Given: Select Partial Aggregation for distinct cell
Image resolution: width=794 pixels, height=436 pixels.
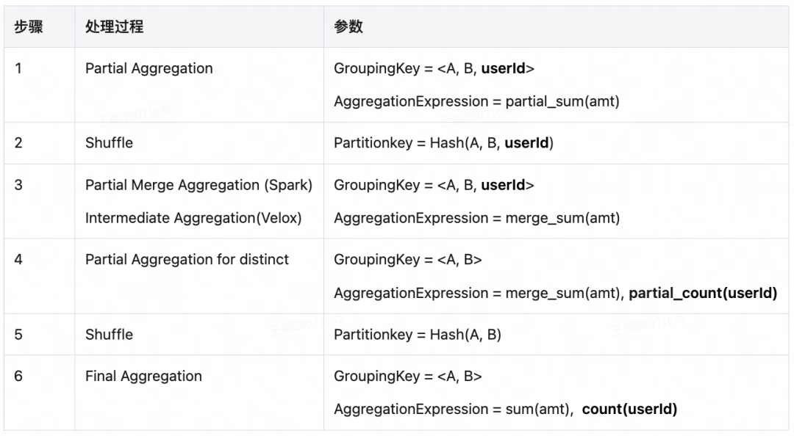Looking at the screenshot, I should click(x=187, y=259).
